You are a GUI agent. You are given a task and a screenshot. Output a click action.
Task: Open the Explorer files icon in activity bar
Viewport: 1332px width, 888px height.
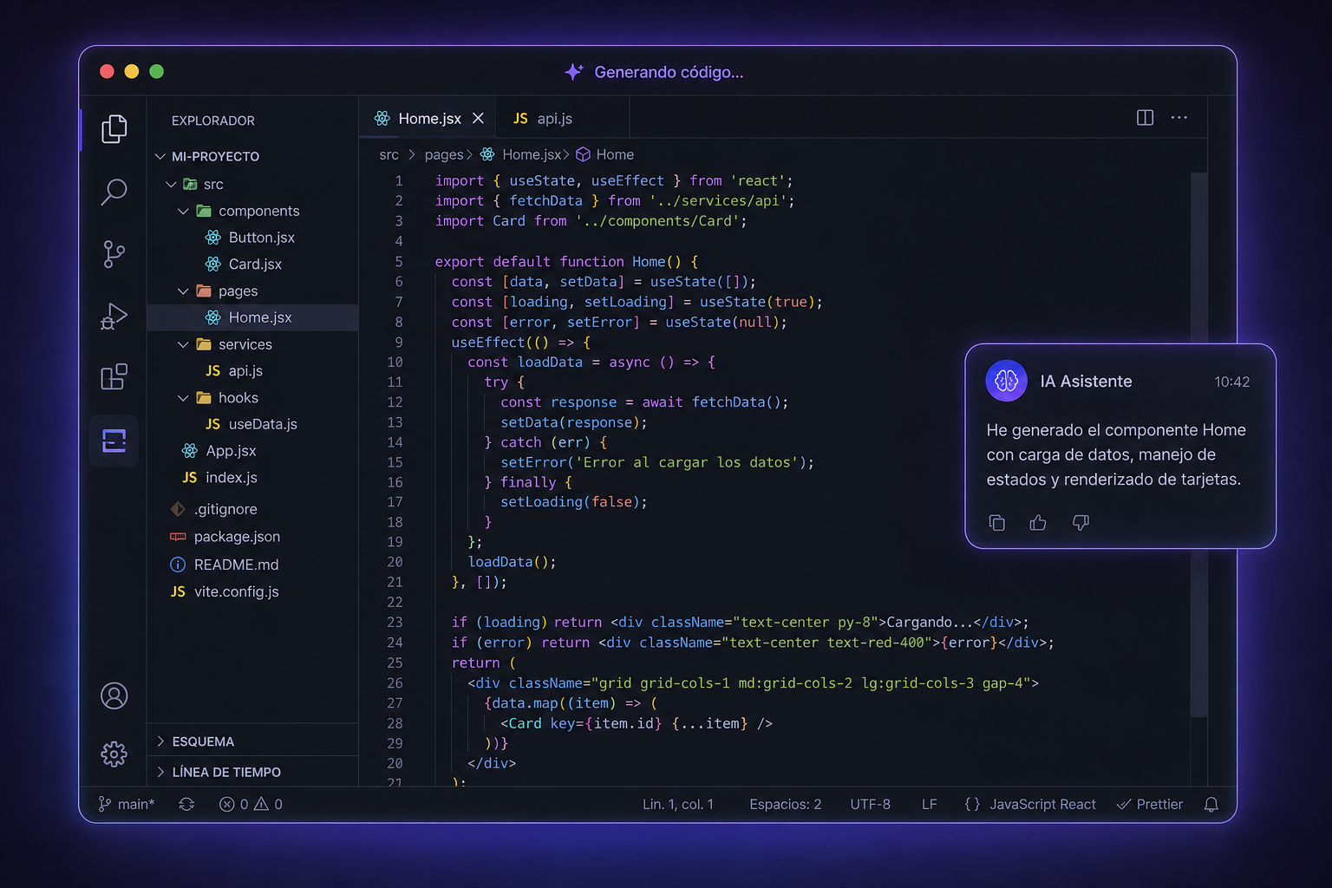(x=114, y=128)
